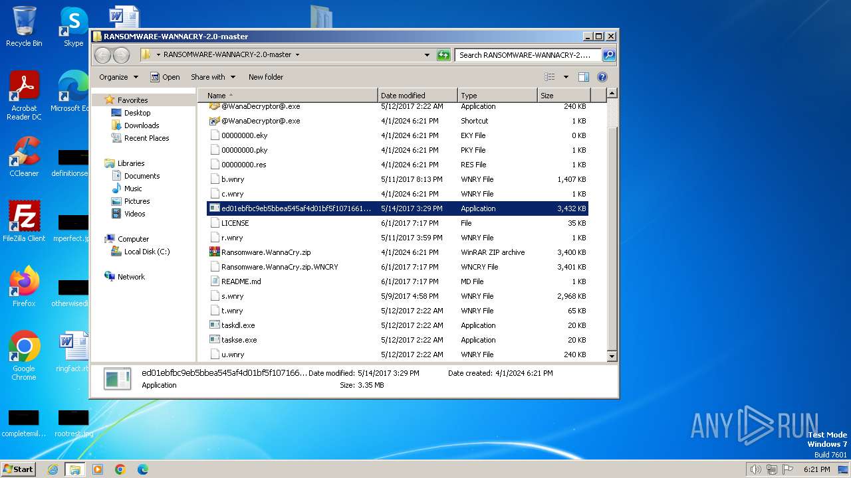This screenshot has width=851, height=478.
Task: Select Network in the navigation pane
Action: [x=131, y=277]
